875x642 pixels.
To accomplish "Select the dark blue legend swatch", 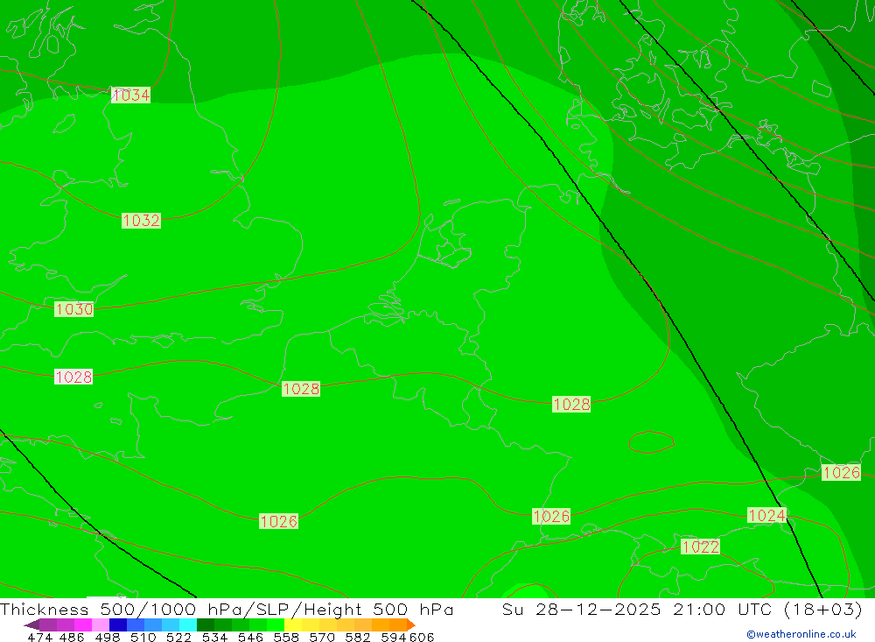I will (118, 624).
